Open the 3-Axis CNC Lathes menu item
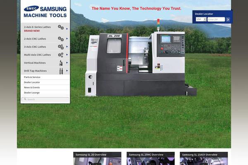 pos(45,47)
